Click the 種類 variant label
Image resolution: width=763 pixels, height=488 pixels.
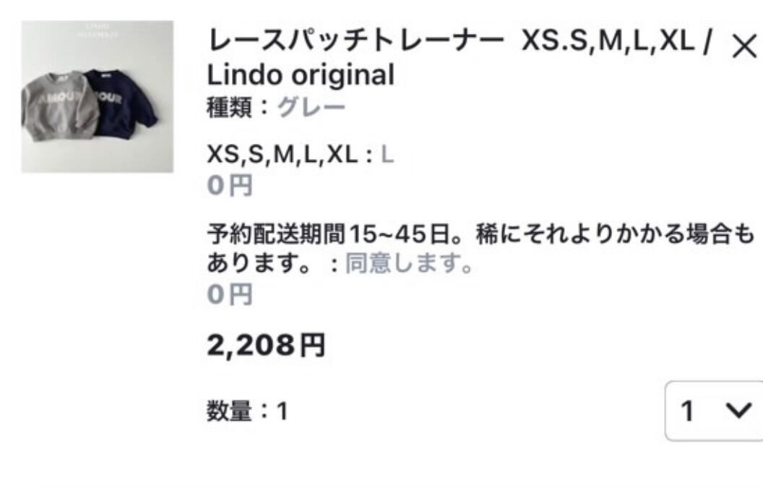229,107
